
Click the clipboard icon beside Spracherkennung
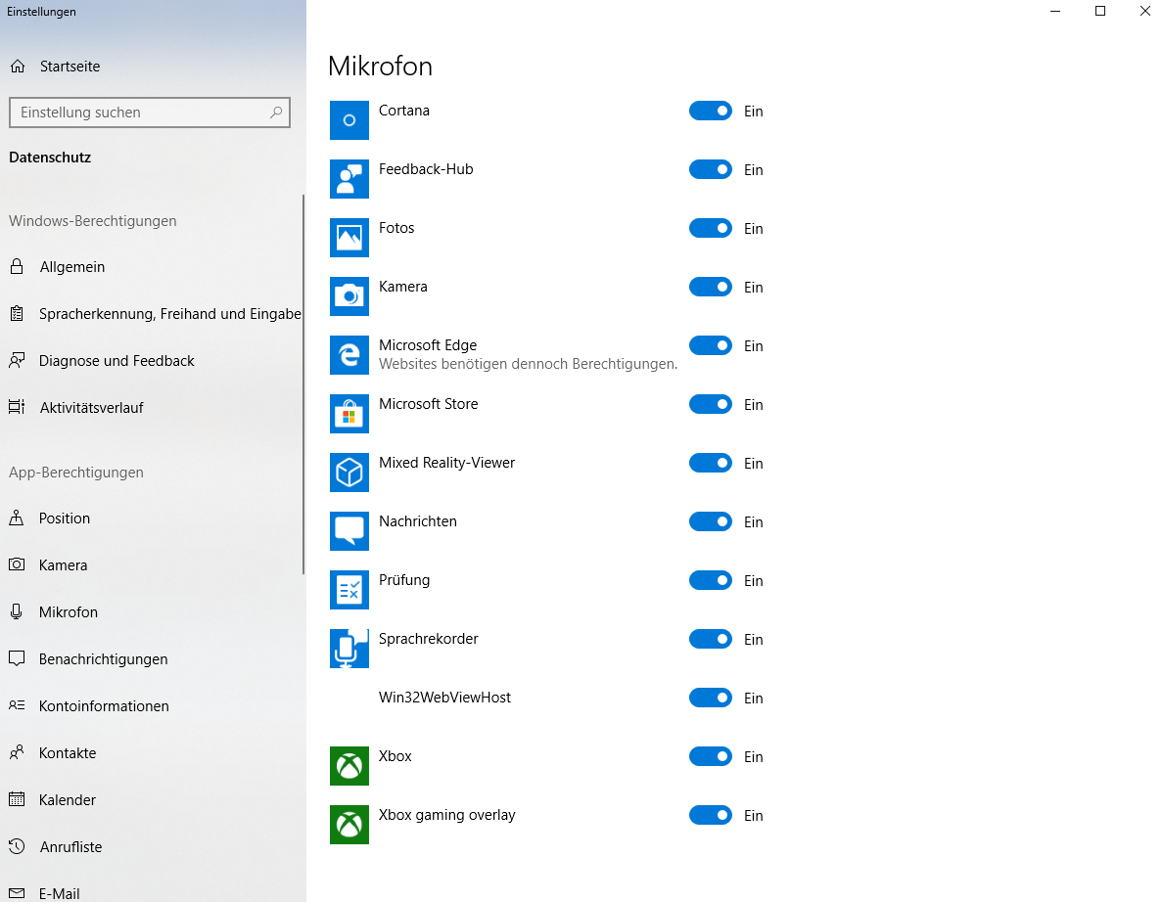coord(17,313)
